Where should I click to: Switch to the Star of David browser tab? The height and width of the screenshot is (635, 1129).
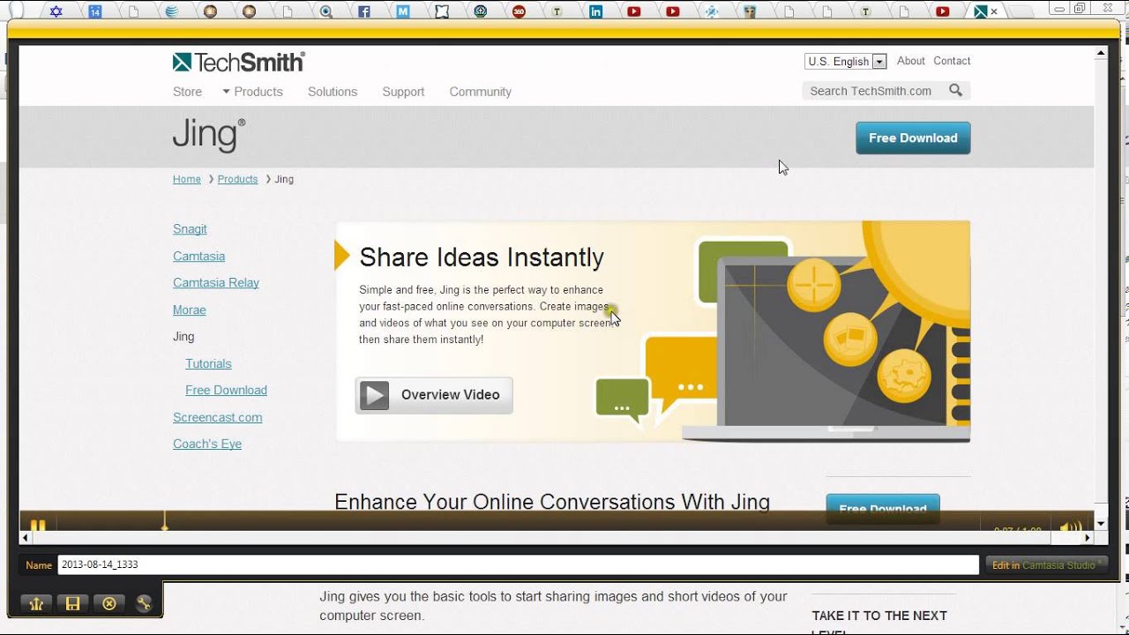56,11
